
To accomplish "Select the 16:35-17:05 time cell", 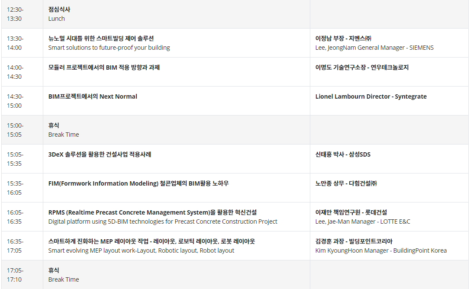I will [22, 246].
